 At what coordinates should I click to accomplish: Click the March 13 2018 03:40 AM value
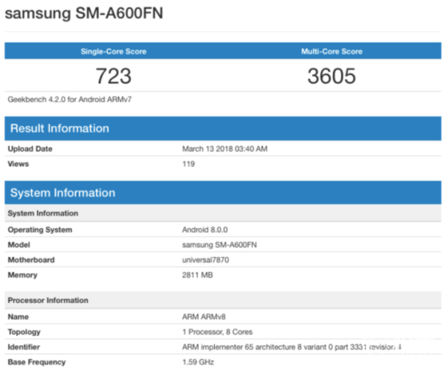click(225, 149)
